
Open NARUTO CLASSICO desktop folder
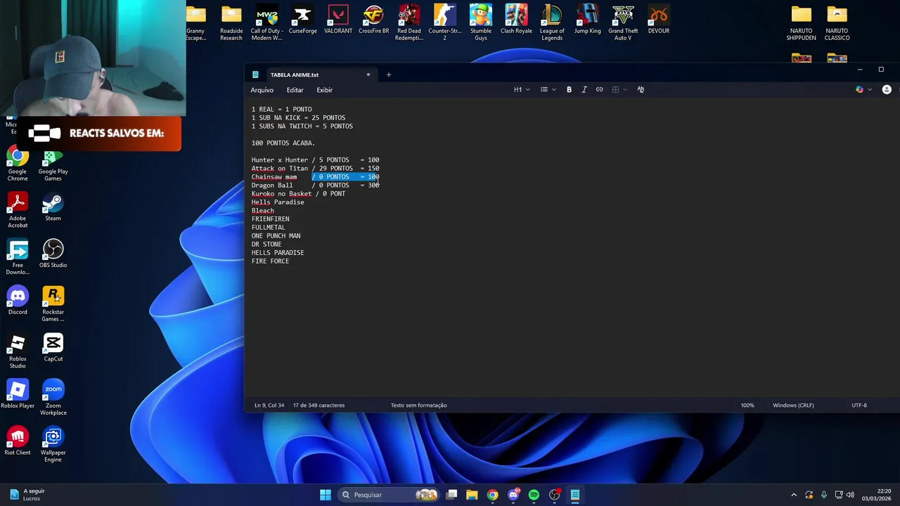point(837,22)
